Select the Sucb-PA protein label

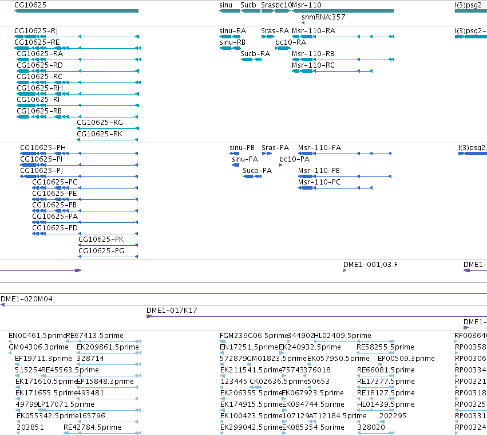tap(257, 171)
